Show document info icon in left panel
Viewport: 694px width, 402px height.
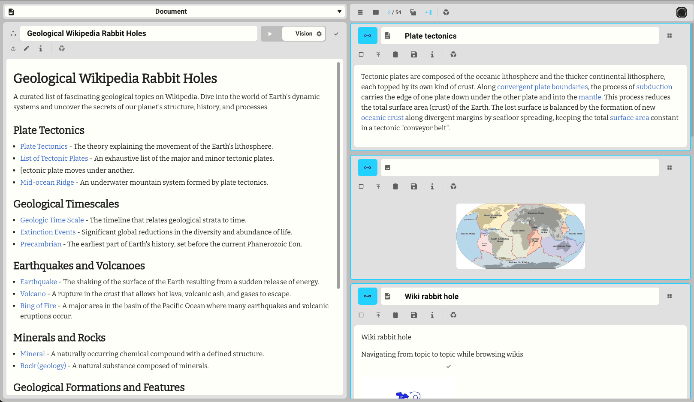tap(41, 48)
